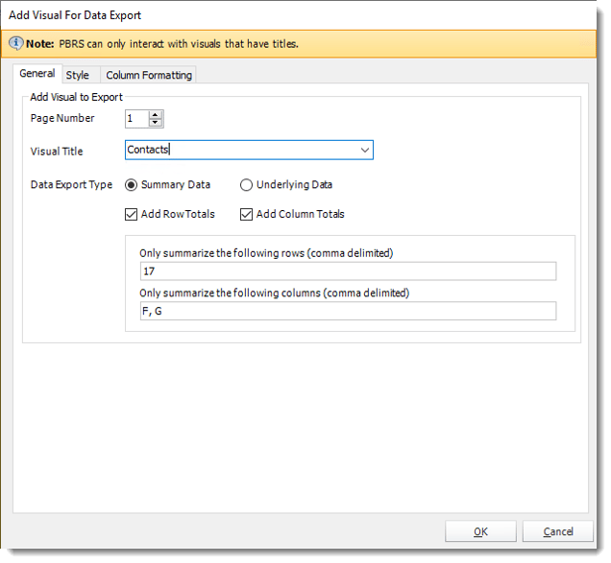The width and height of the screenshot is (611, 563).
Task: Dismiss dialog with Cancel button
Action: (557, 531)
